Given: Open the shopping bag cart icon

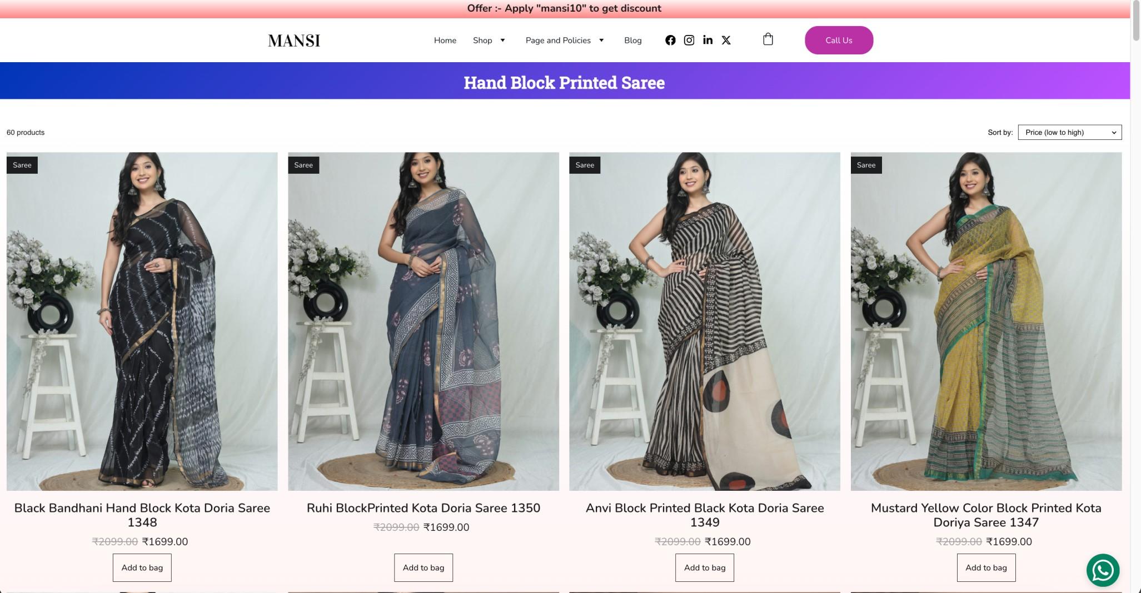Looking at the screenshot, I should coord(768,39).
